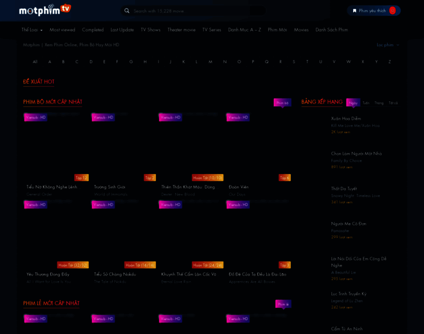Open Danh Sách Phim menu item

pos(331,30)
